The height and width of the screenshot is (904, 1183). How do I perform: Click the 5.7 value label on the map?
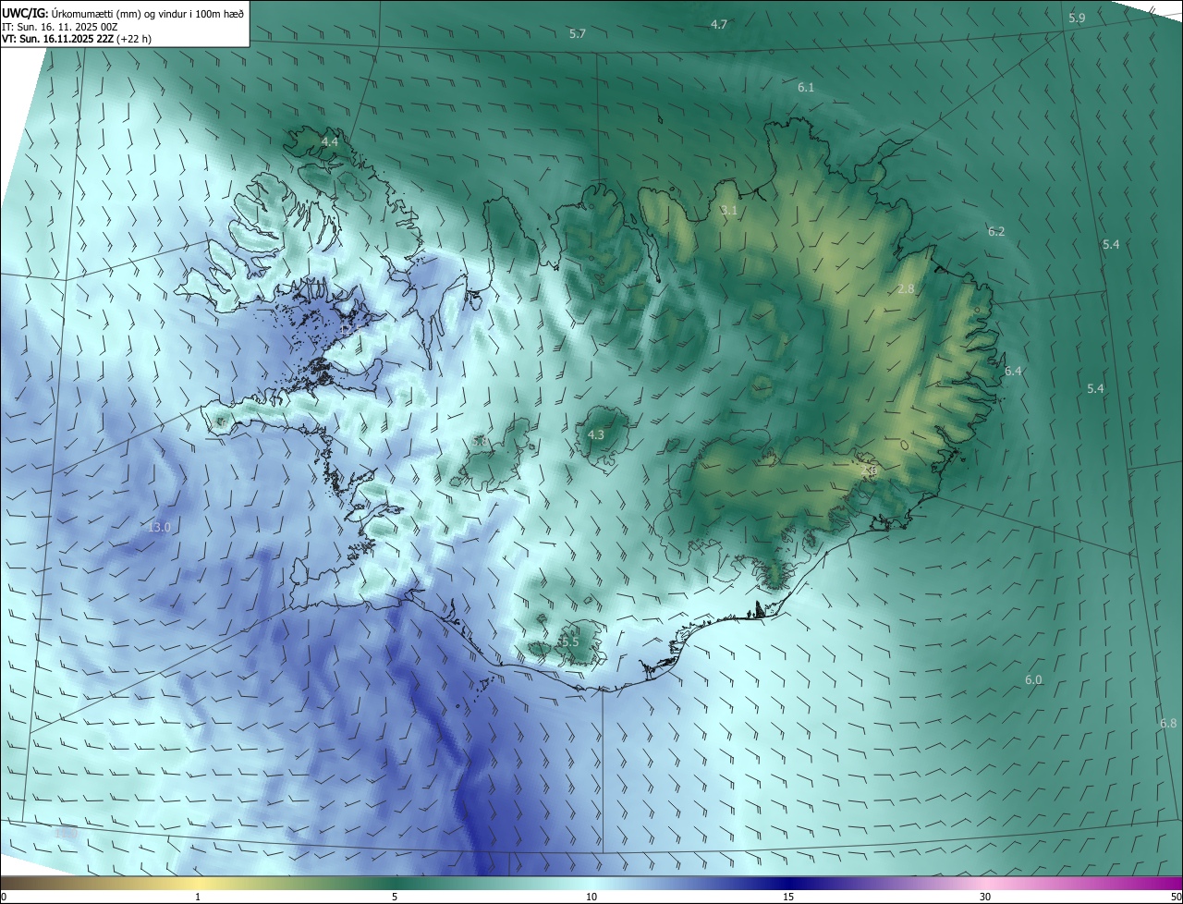click(x=578, y=33)
